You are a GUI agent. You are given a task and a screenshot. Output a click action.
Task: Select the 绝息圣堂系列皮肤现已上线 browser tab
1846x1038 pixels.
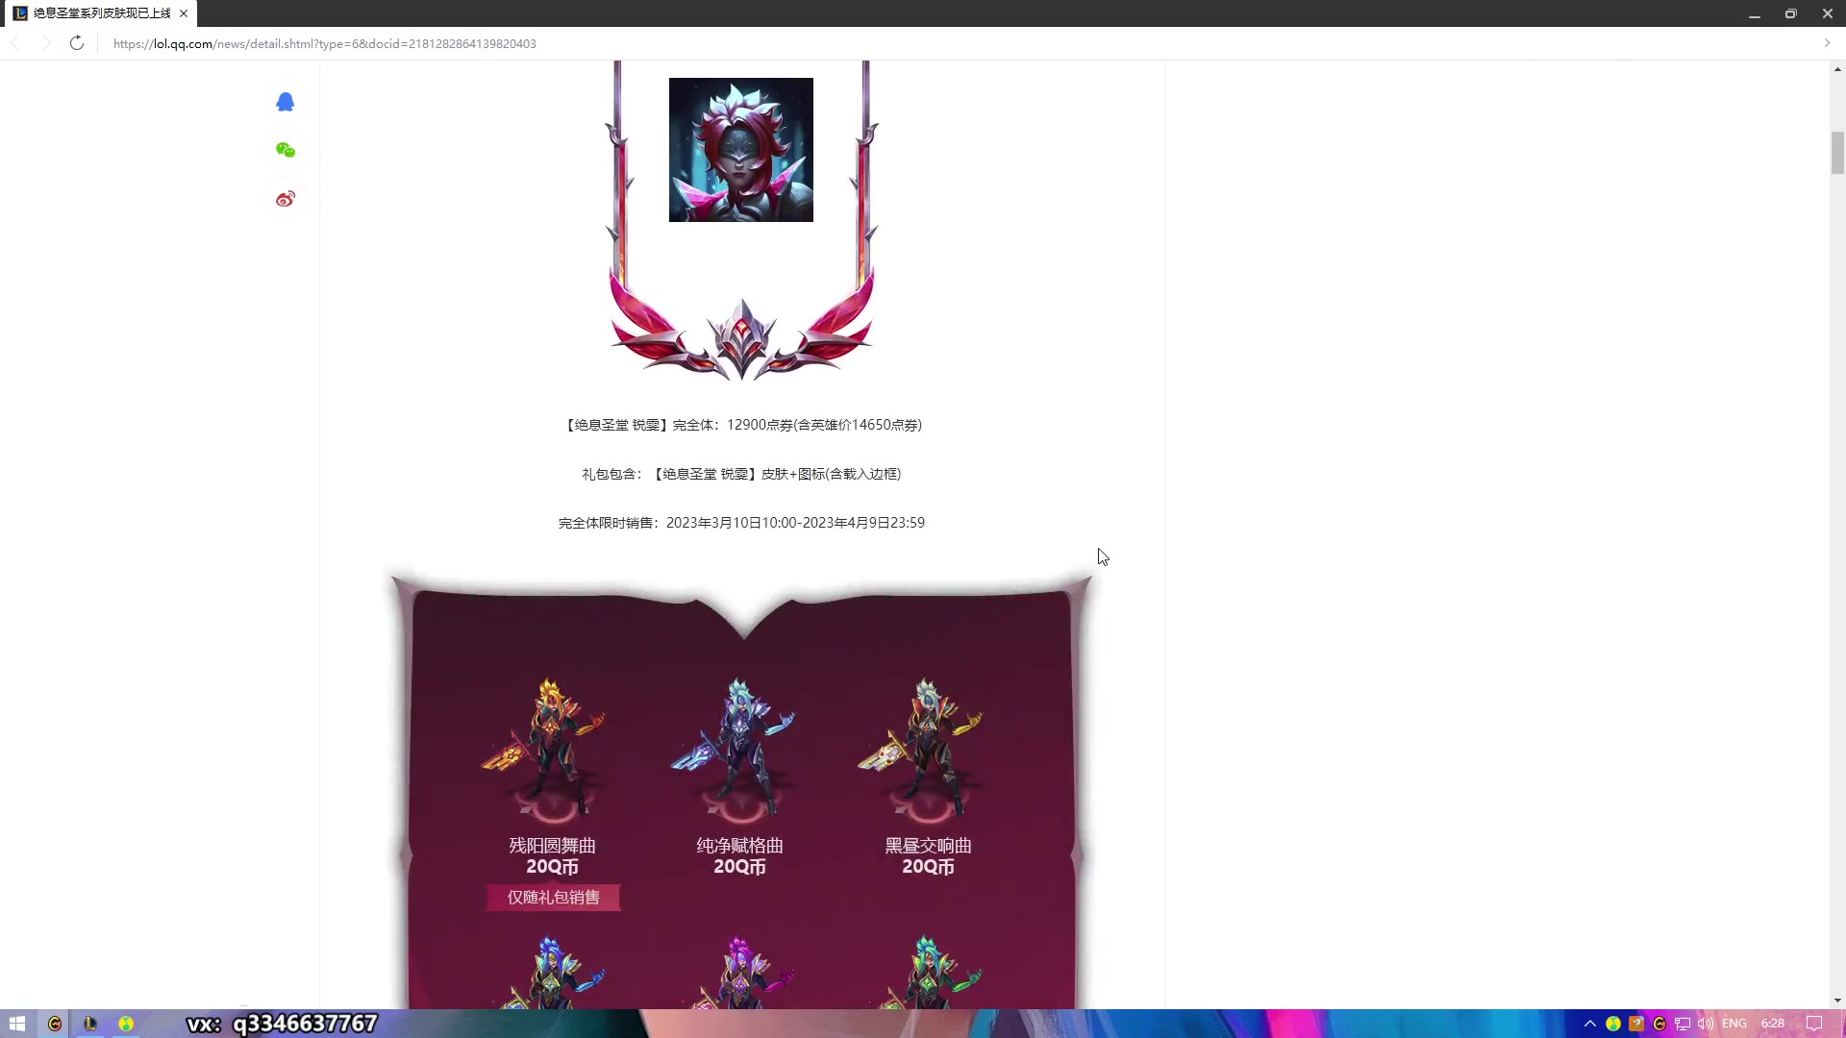[x=100, y=13]
